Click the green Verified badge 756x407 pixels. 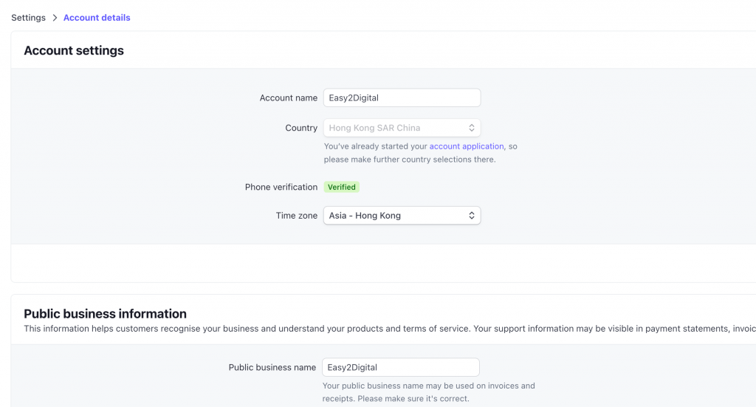tap(342, 187)
